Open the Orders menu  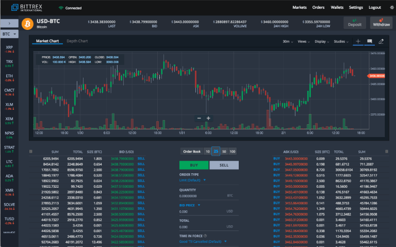click(x=318, y=8)
